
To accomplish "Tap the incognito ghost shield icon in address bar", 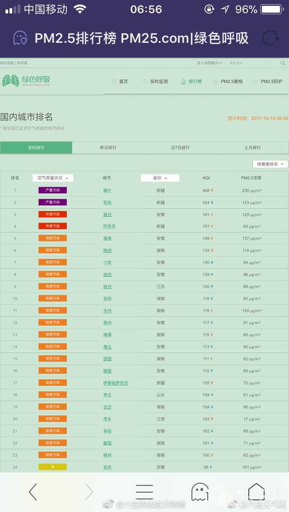I will [x=20, y=38].
